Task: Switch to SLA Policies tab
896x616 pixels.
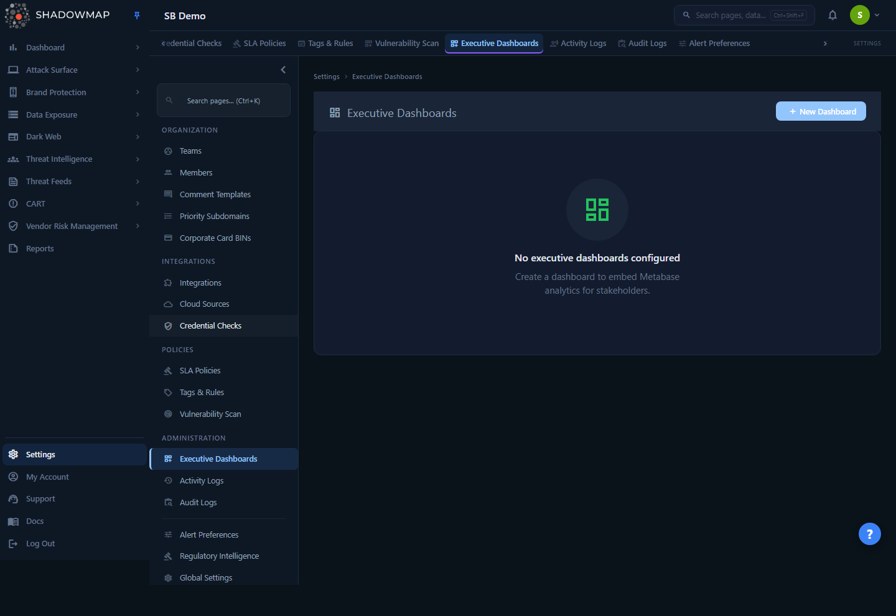Action: point(259,44)
